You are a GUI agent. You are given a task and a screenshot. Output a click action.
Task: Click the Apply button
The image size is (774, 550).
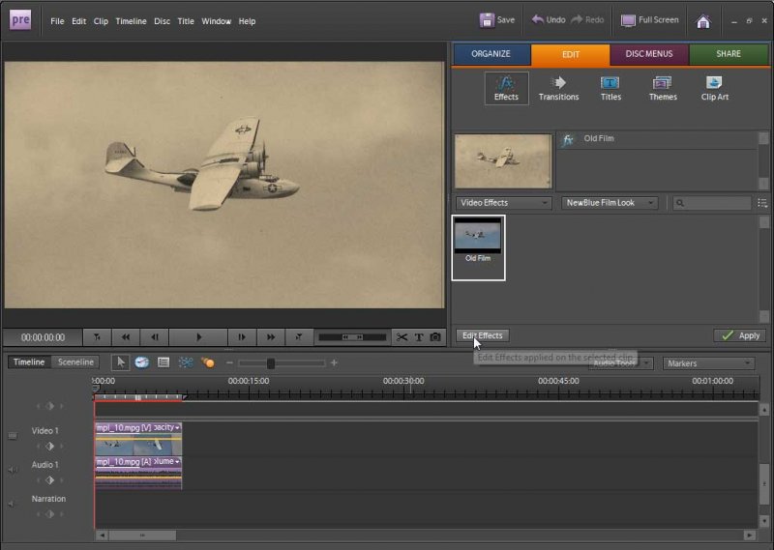(x=740, y=335)
